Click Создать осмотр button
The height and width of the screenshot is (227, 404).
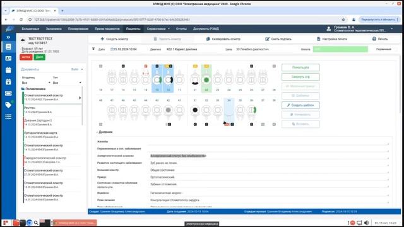(114, 39)
